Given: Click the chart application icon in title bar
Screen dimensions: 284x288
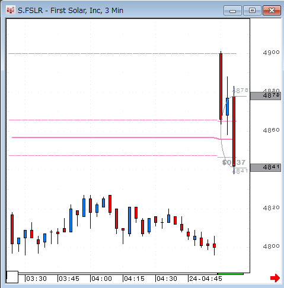Looking at the screenshot, I should (11, 11).
